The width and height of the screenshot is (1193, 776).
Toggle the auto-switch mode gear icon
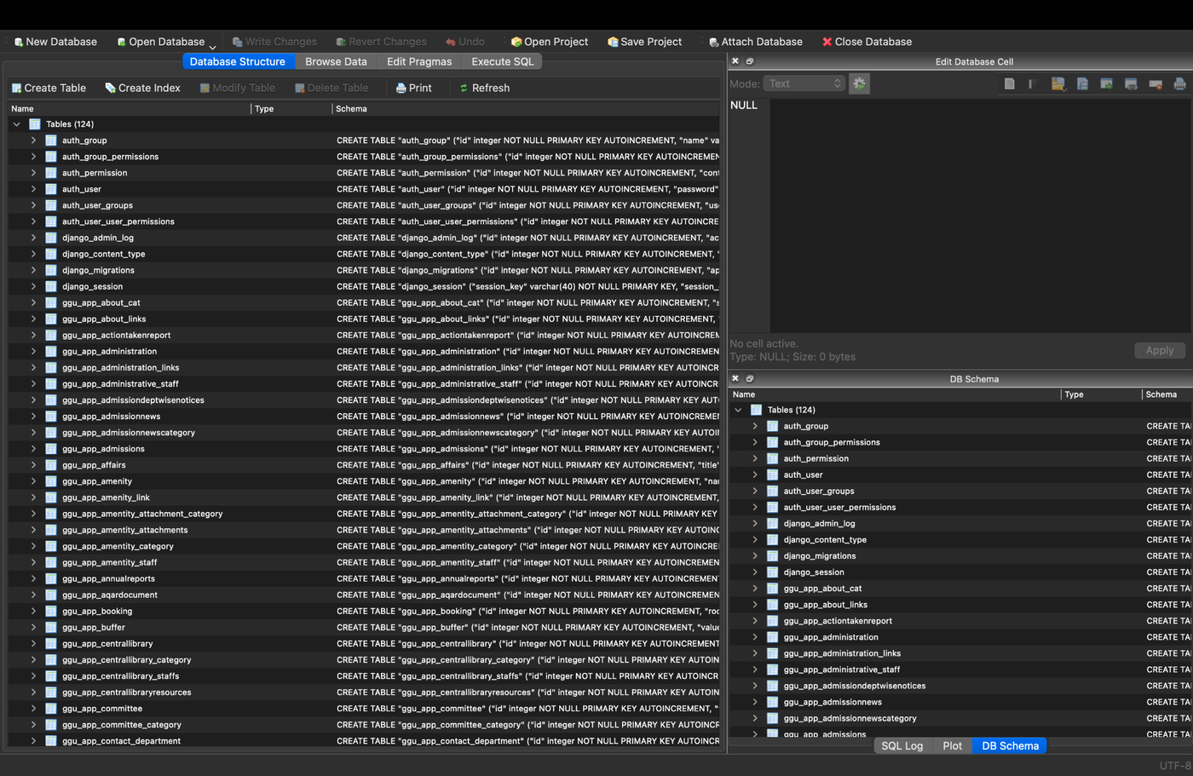859,83
